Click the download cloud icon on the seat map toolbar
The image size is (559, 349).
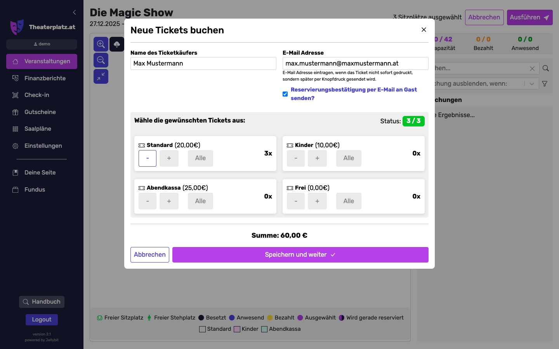[x=117, y=44]
